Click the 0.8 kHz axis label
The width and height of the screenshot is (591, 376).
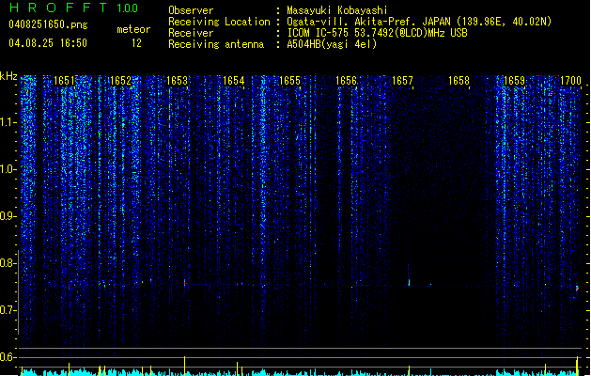[8, 263]
